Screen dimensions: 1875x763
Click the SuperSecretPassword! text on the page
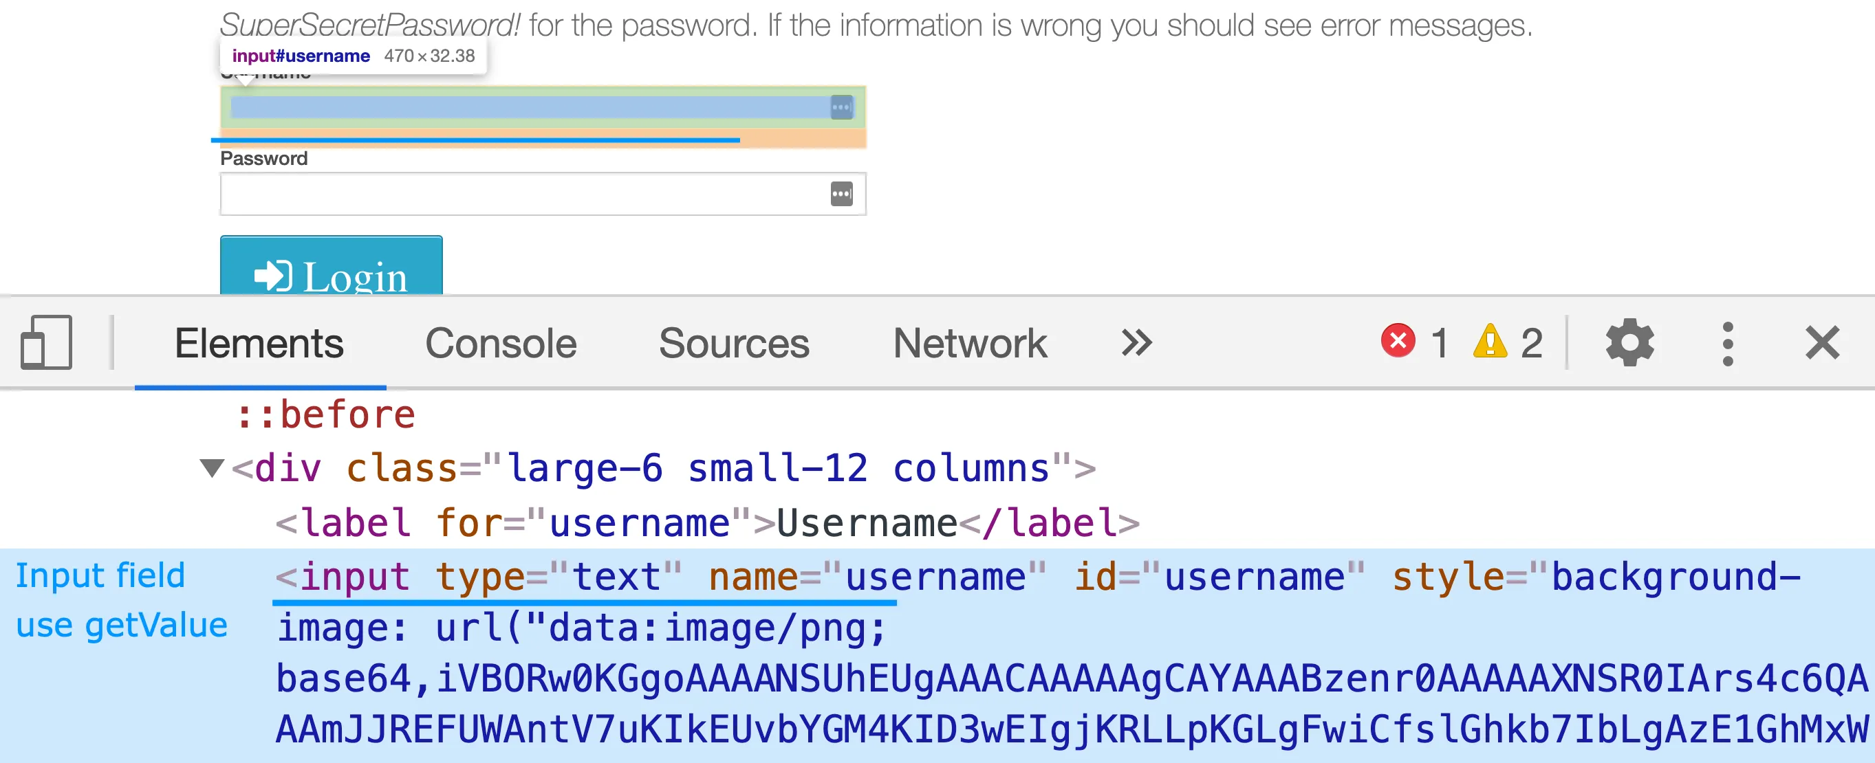pyautogui.click(x=370, y=25)
